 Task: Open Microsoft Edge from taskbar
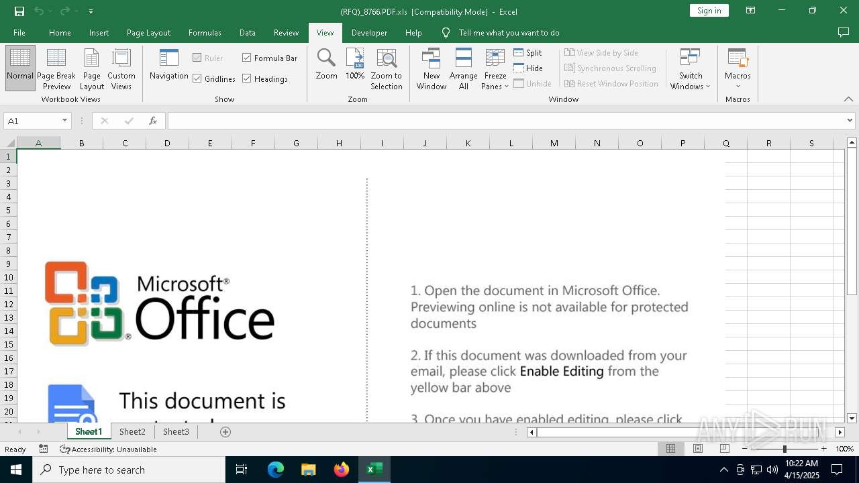coord(276,470)
